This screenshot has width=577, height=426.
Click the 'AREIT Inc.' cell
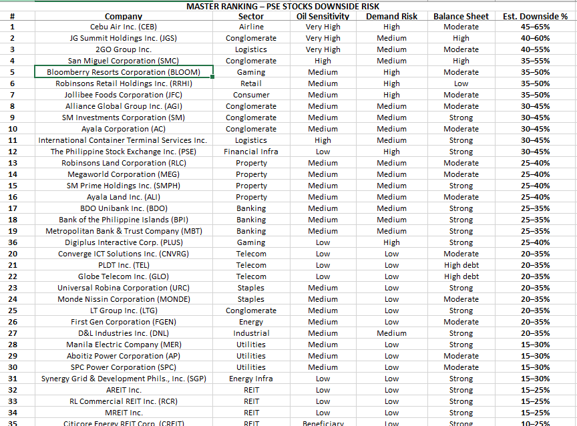[124, 391]
